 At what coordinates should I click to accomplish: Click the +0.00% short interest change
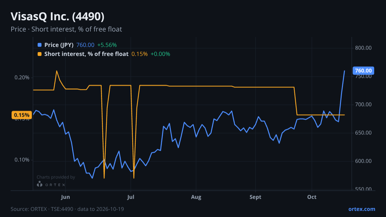click(160, 54)
